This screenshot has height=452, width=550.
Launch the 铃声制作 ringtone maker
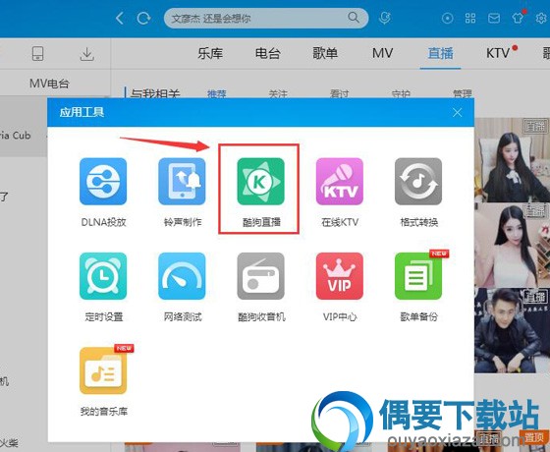pos(182,182)
